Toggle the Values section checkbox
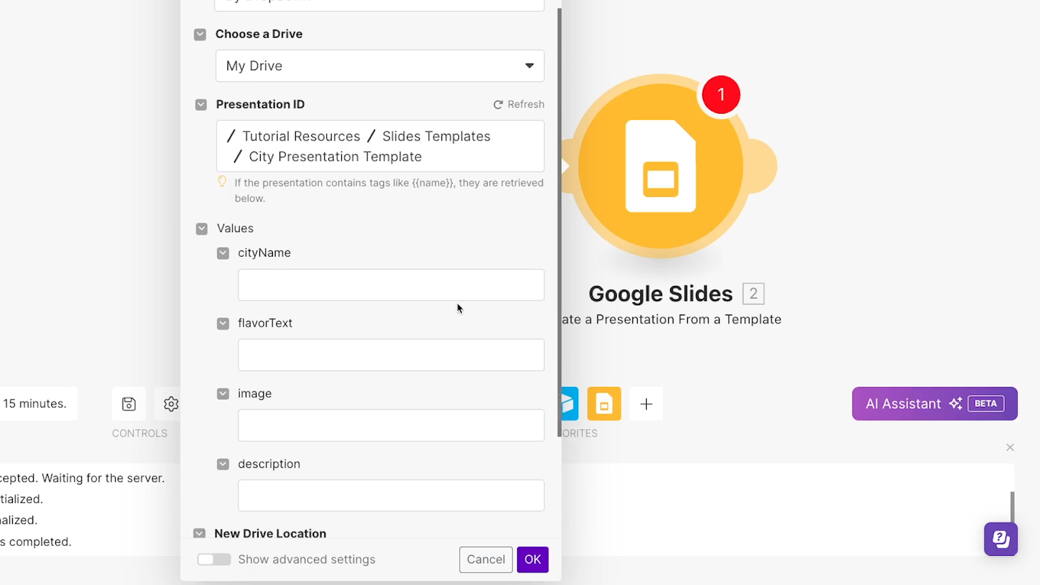The height and width of the screenshot is (585, 1040). (201, 229)
